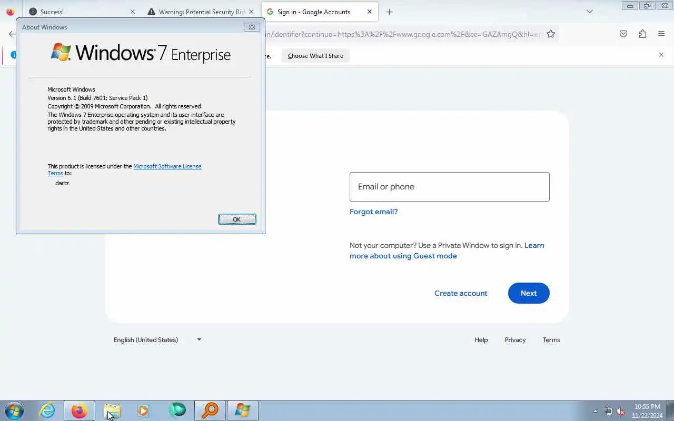Close the Google Accounts sign in tab
The height and width of the screenshot is (421, 674).
(369, 12)
